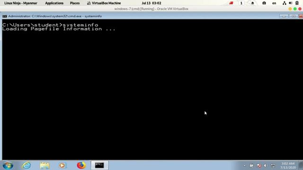The height and width of the screenshot is (170, 303).
Task: Minimize the cmd.exe Administrator window
Action: tap(284, 16)
